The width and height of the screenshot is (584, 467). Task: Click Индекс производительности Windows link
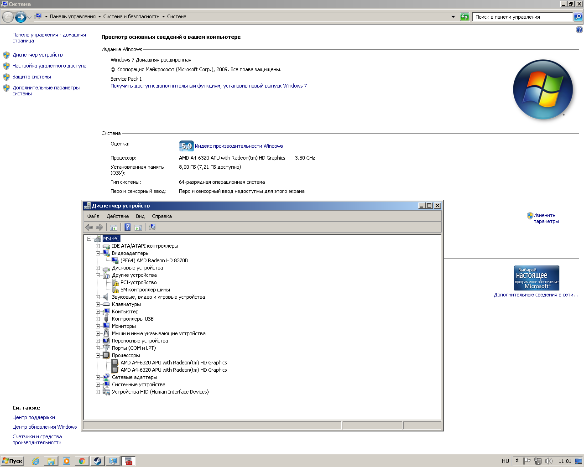tap(239, 146)
